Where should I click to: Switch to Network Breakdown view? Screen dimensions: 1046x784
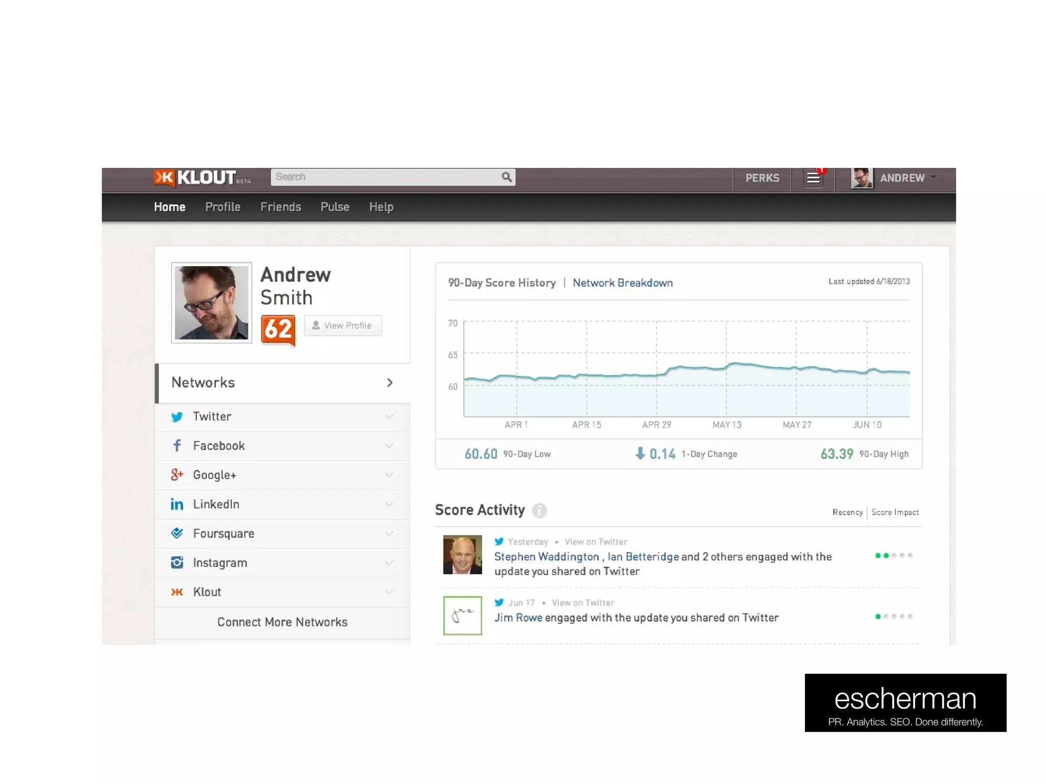[x=622, y=283]
